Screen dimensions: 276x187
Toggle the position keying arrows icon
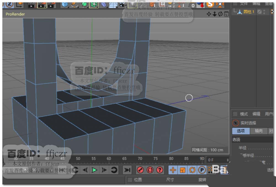pos(173,170)
